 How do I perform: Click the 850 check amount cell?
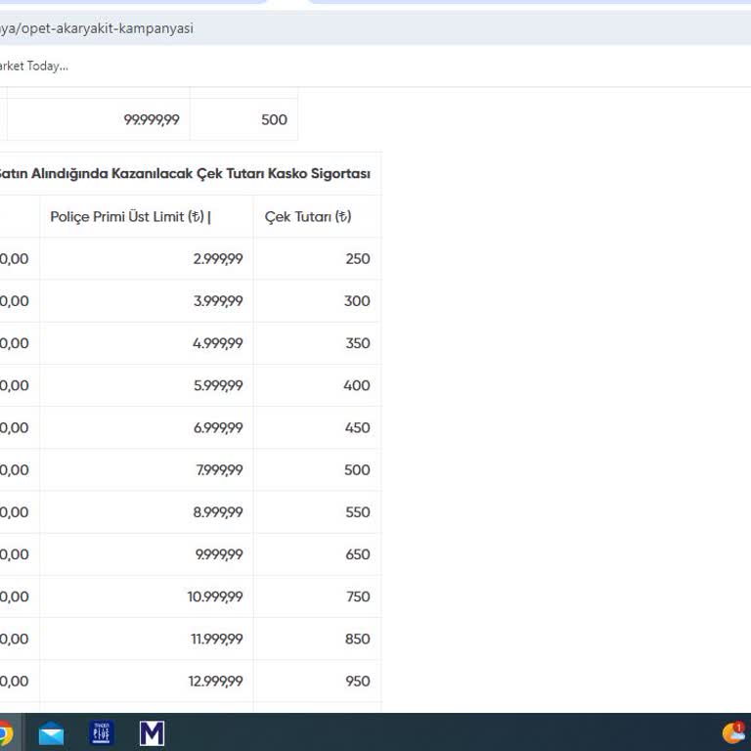[357, 639]
